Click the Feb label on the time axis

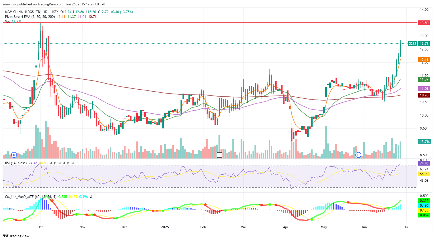point(203,227)
